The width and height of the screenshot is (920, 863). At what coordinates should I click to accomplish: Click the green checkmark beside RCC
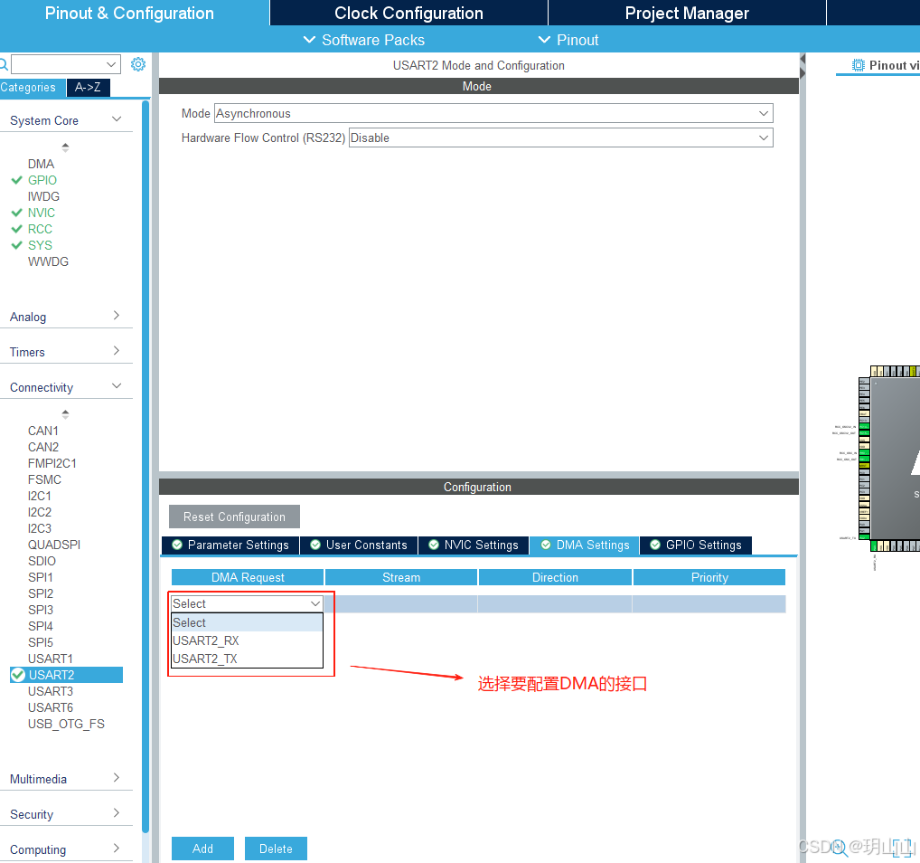(17, 229)
